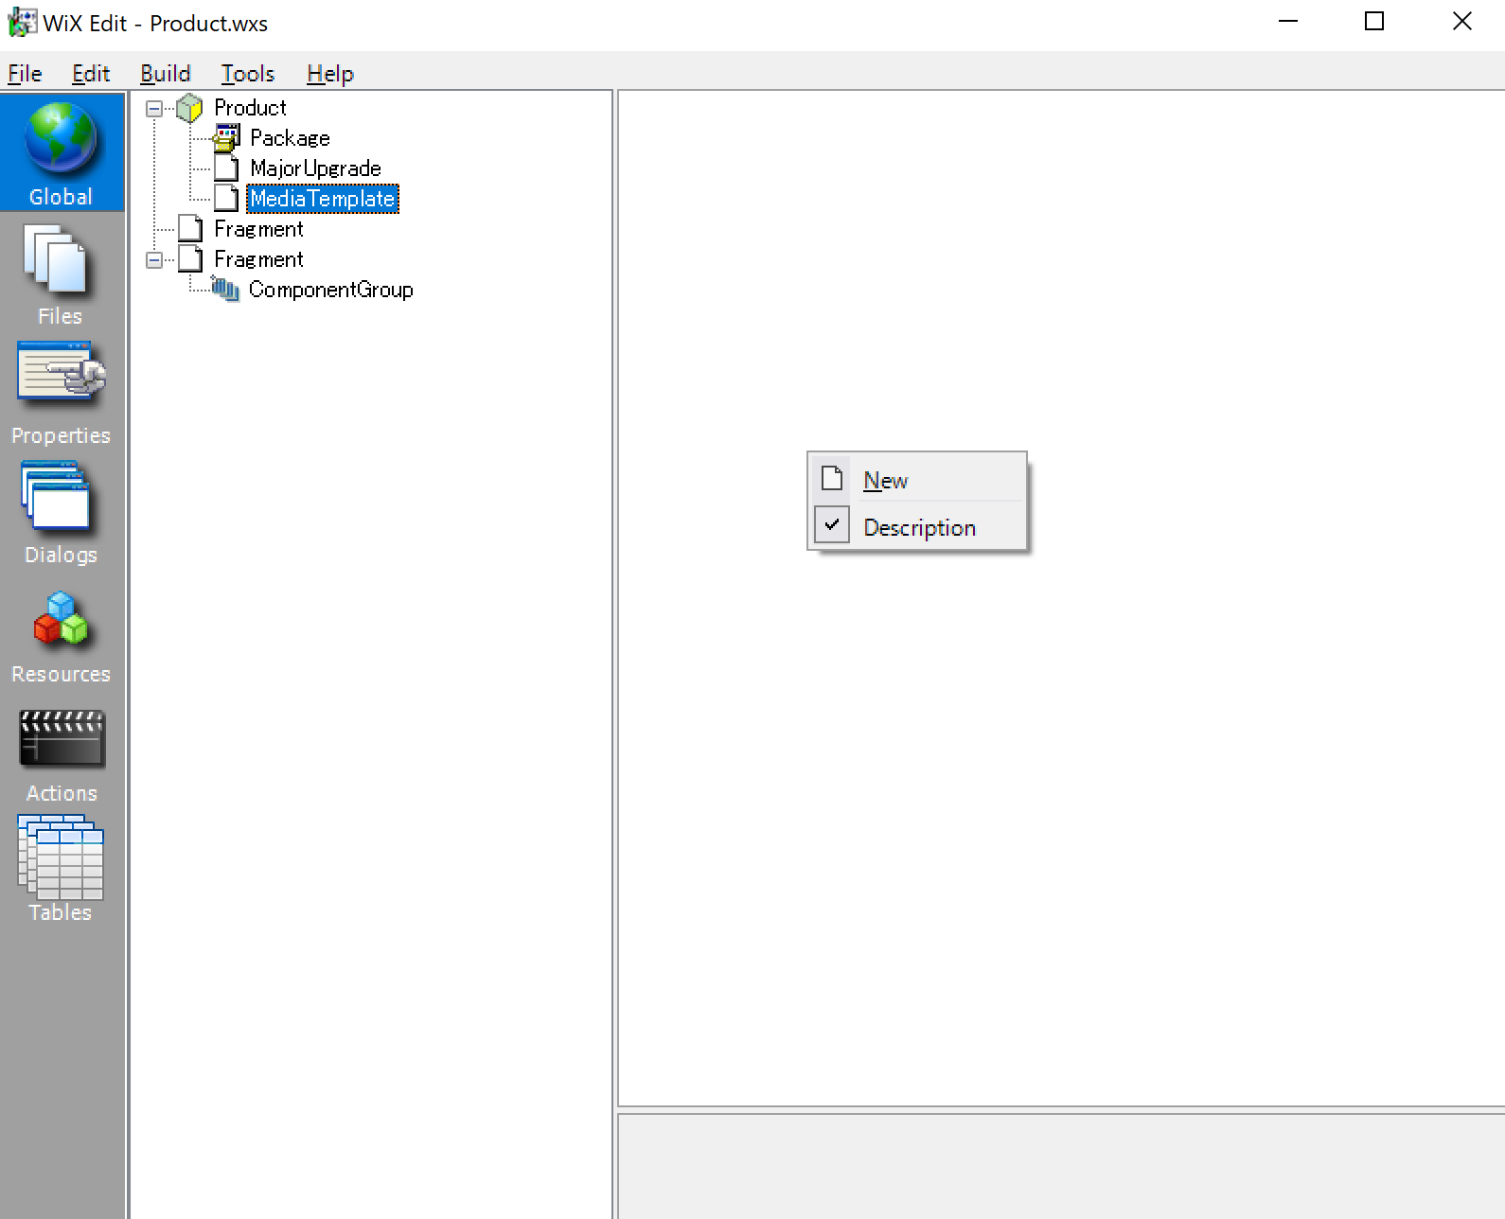Select the ComponentGroup tree item

point(330,290)
